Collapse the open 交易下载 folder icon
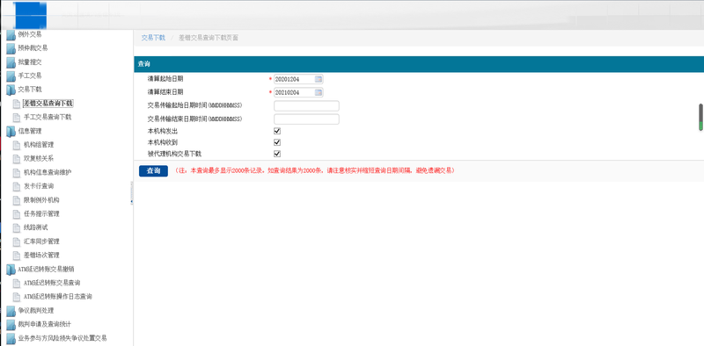The image size is (704, 346). [x=11, y=90]
